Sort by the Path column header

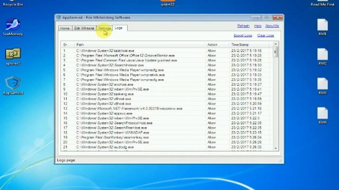click(140, 44)
